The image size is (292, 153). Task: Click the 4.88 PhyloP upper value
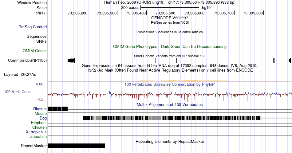coord(39,84)
